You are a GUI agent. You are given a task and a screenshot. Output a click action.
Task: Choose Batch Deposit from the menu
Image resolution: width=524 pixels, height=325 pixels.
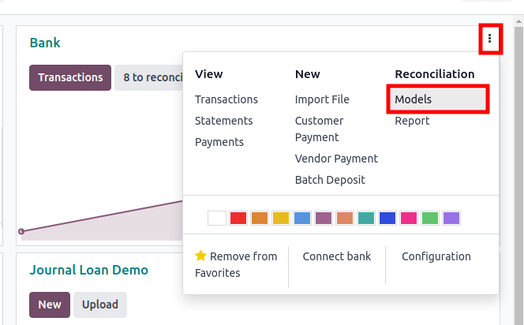point(330,180)
